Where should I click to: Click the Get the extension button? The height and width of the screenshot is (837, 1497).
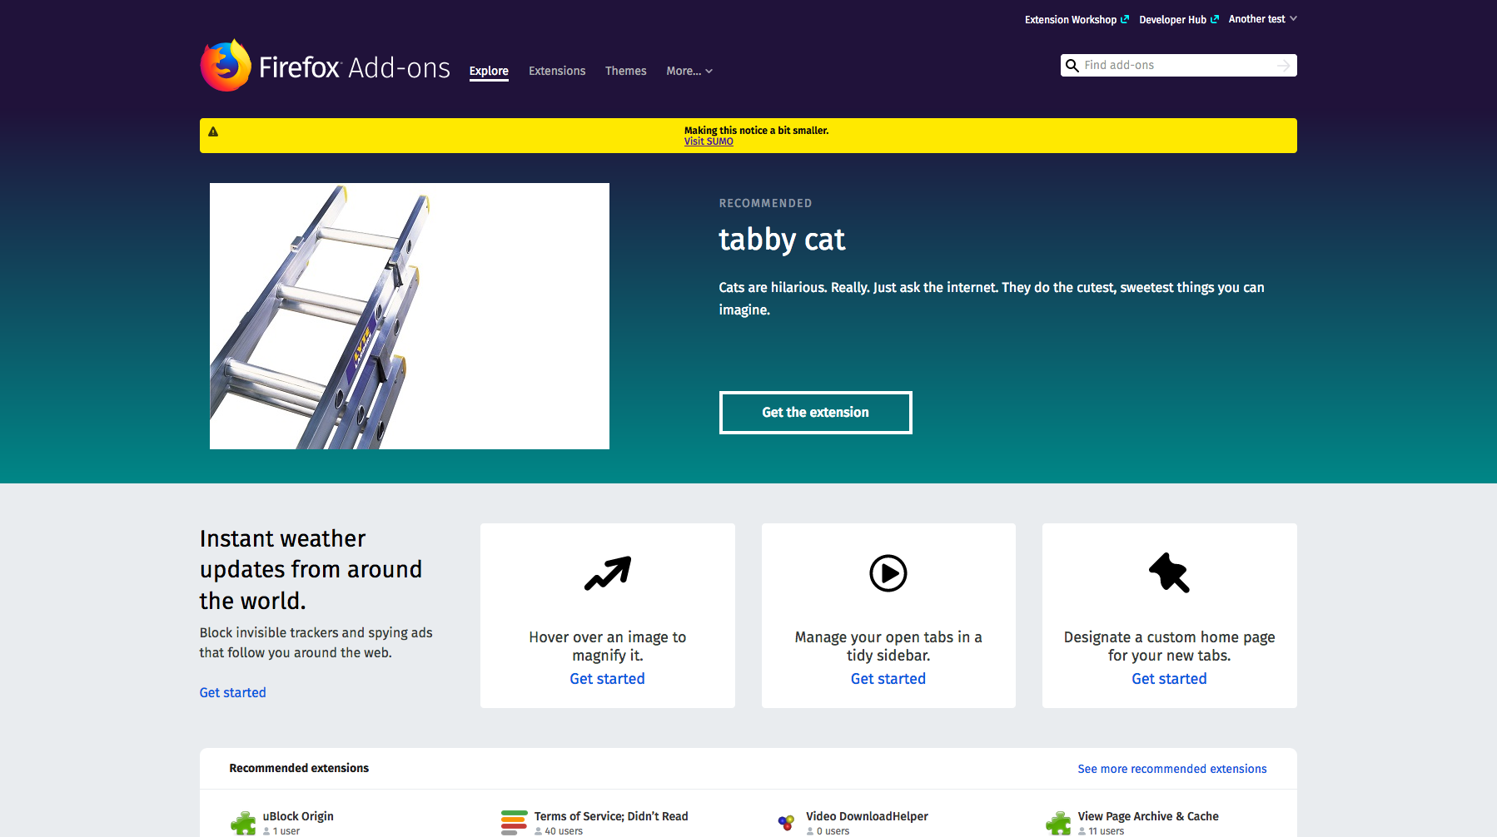pos(816,413)
